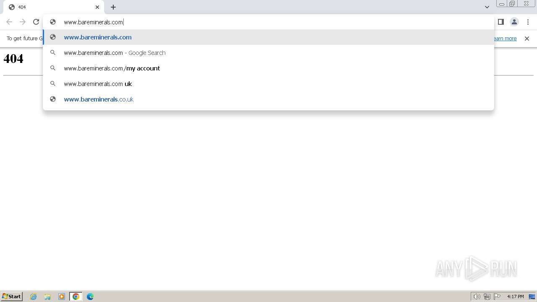Click the 'Learn more' link in the infobar
Viewport: 537px width, 302px height.
pyautogui.click(x=505, y=39)
